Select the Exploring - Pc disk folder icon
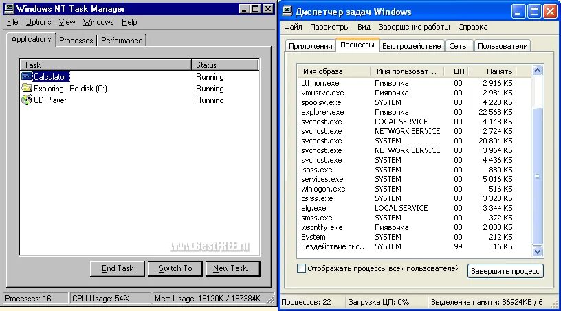The height and width of the screenshot is (311, 561). (x=27, y=88)
